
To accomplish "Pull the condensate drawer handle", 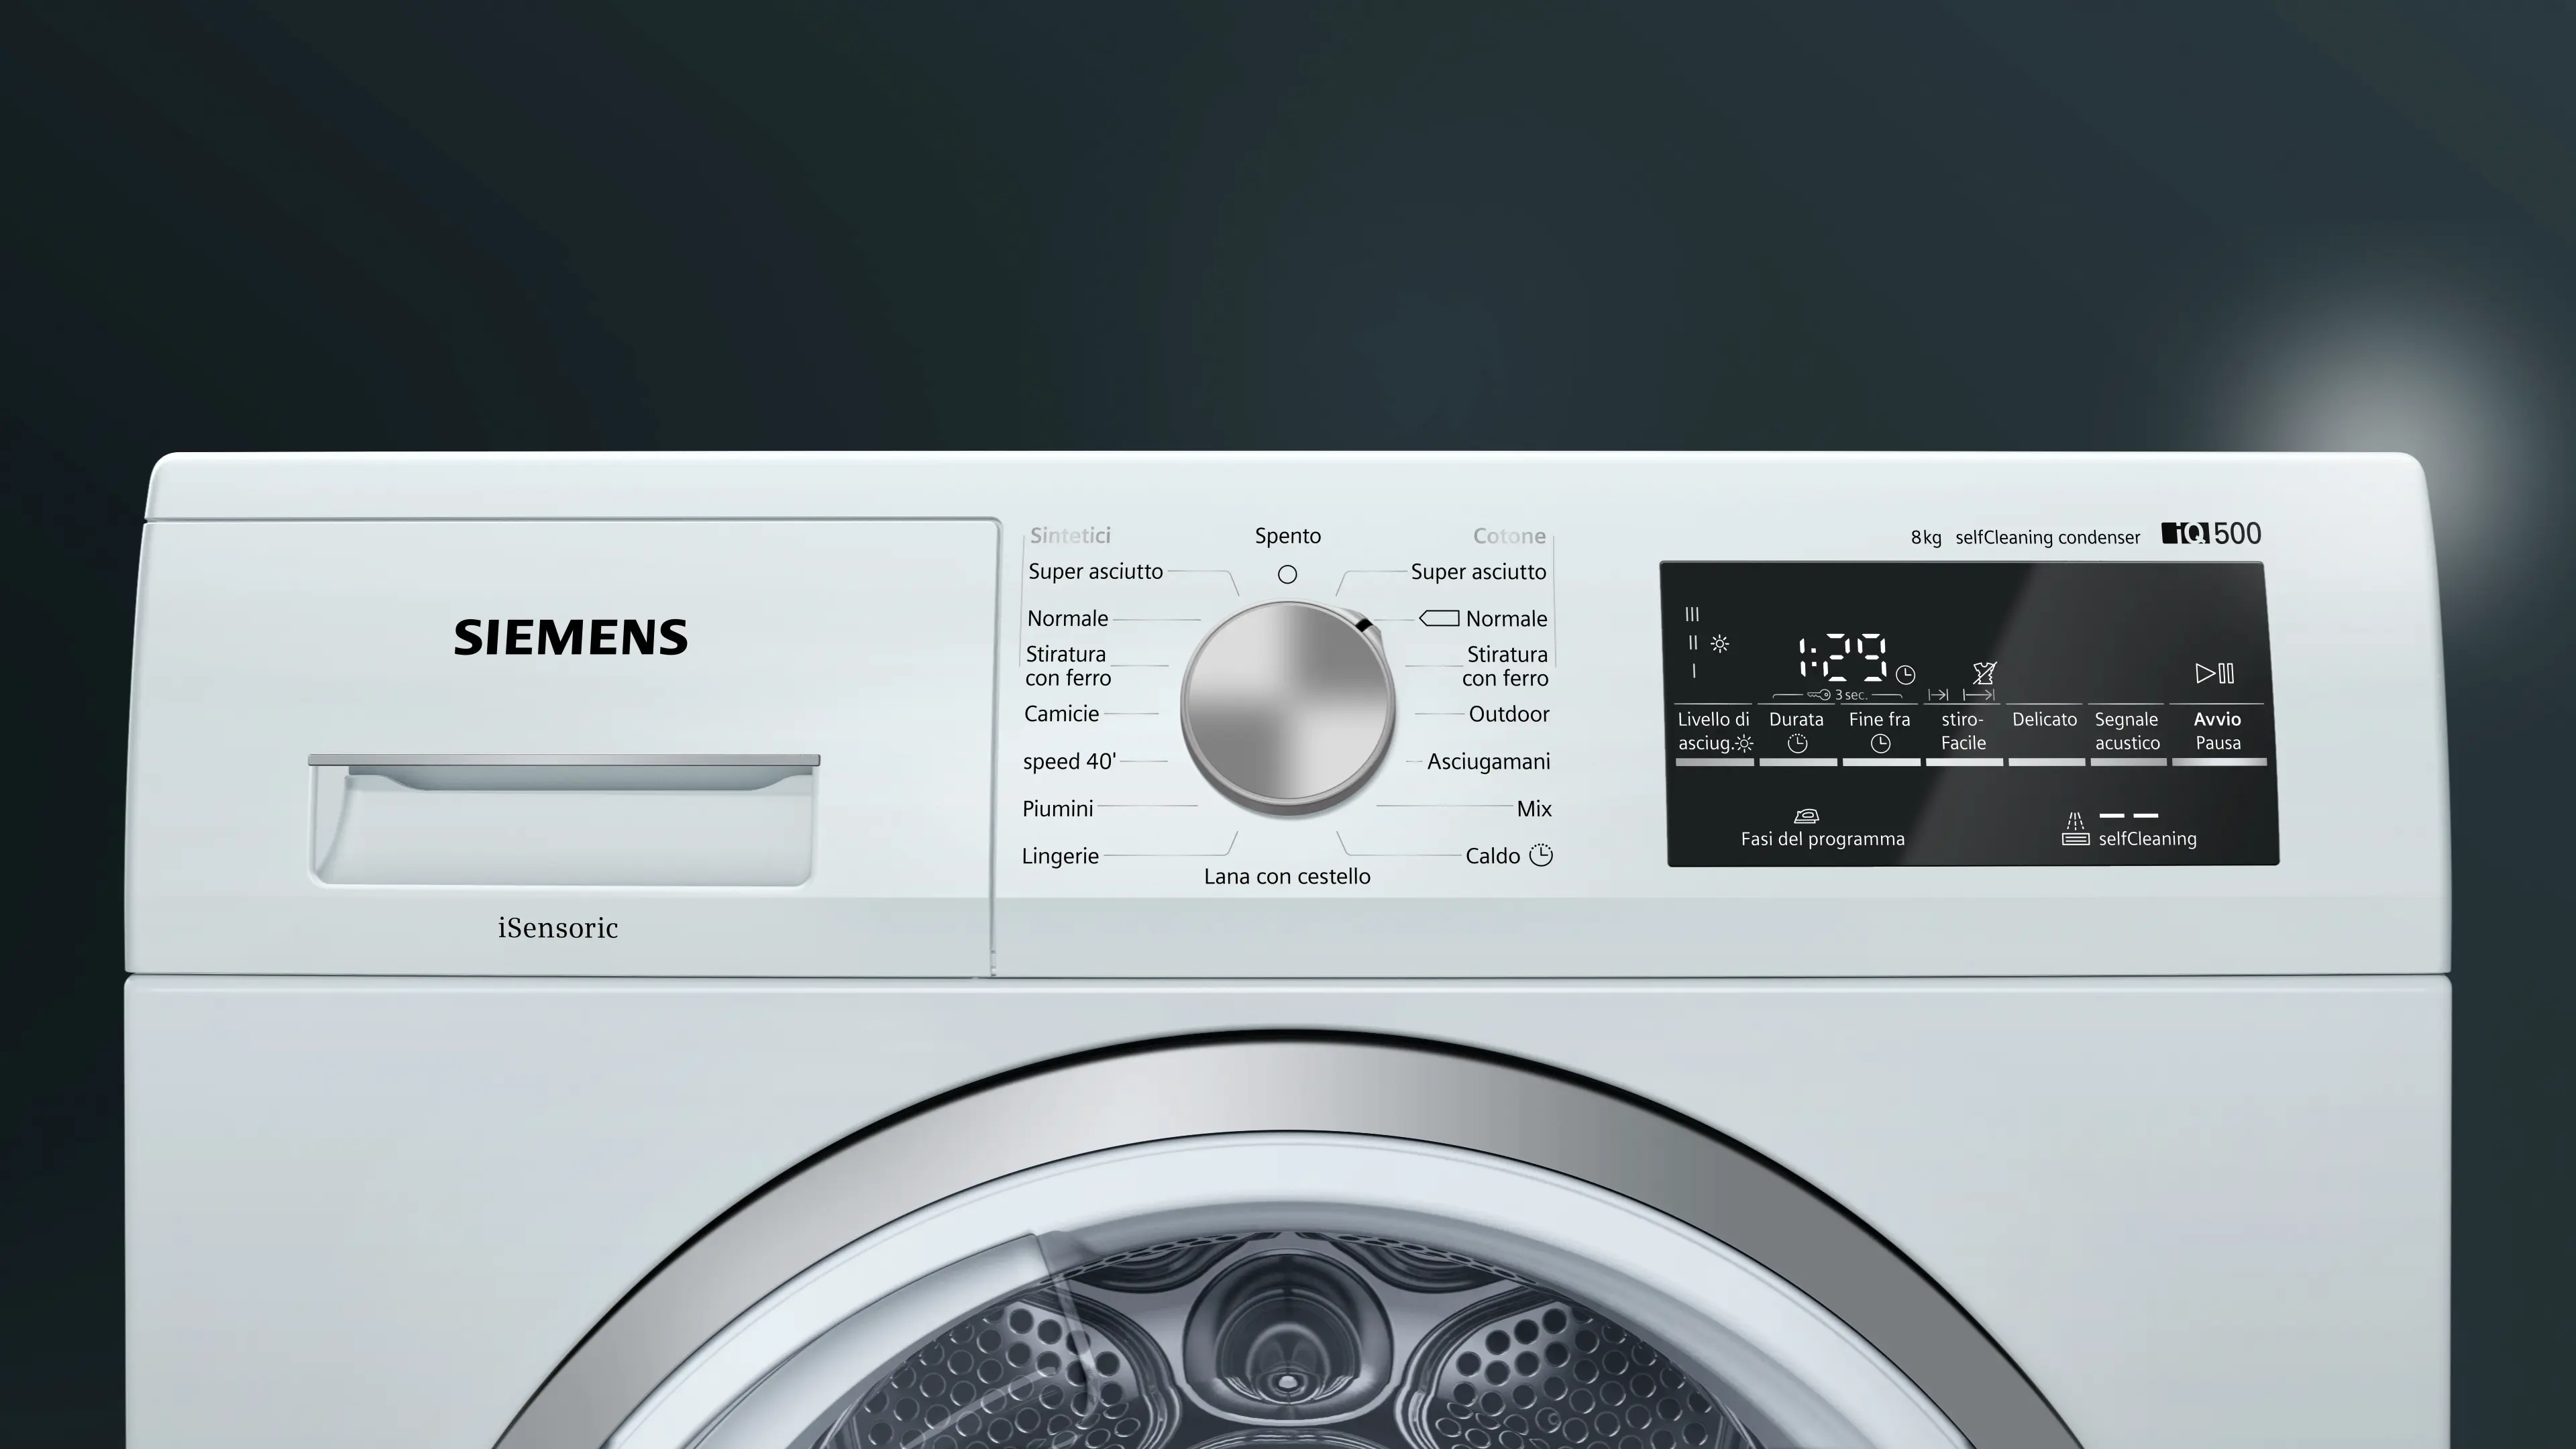I will 563,774.
